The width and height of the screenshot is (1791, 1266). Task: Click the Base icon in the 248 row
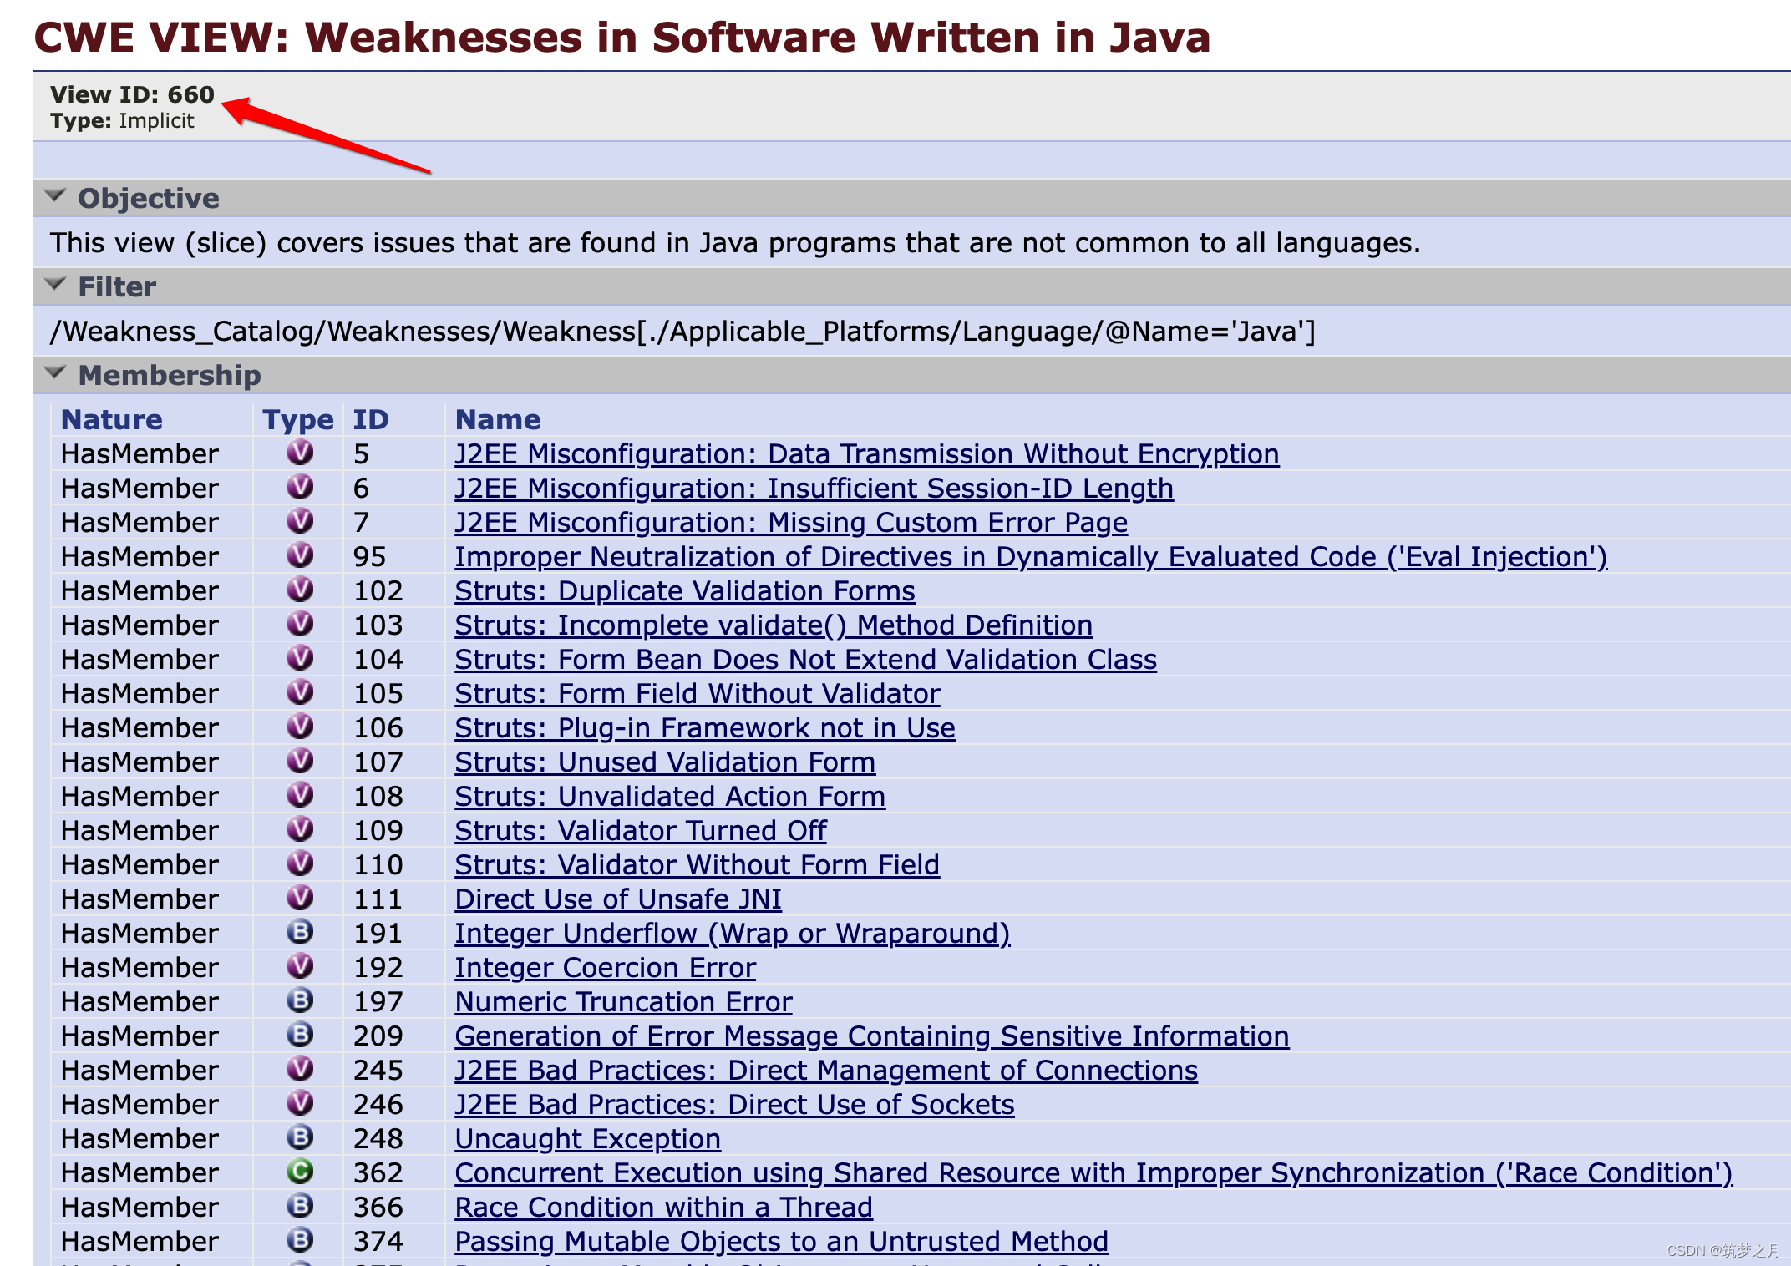click(x=299, y=1137)
